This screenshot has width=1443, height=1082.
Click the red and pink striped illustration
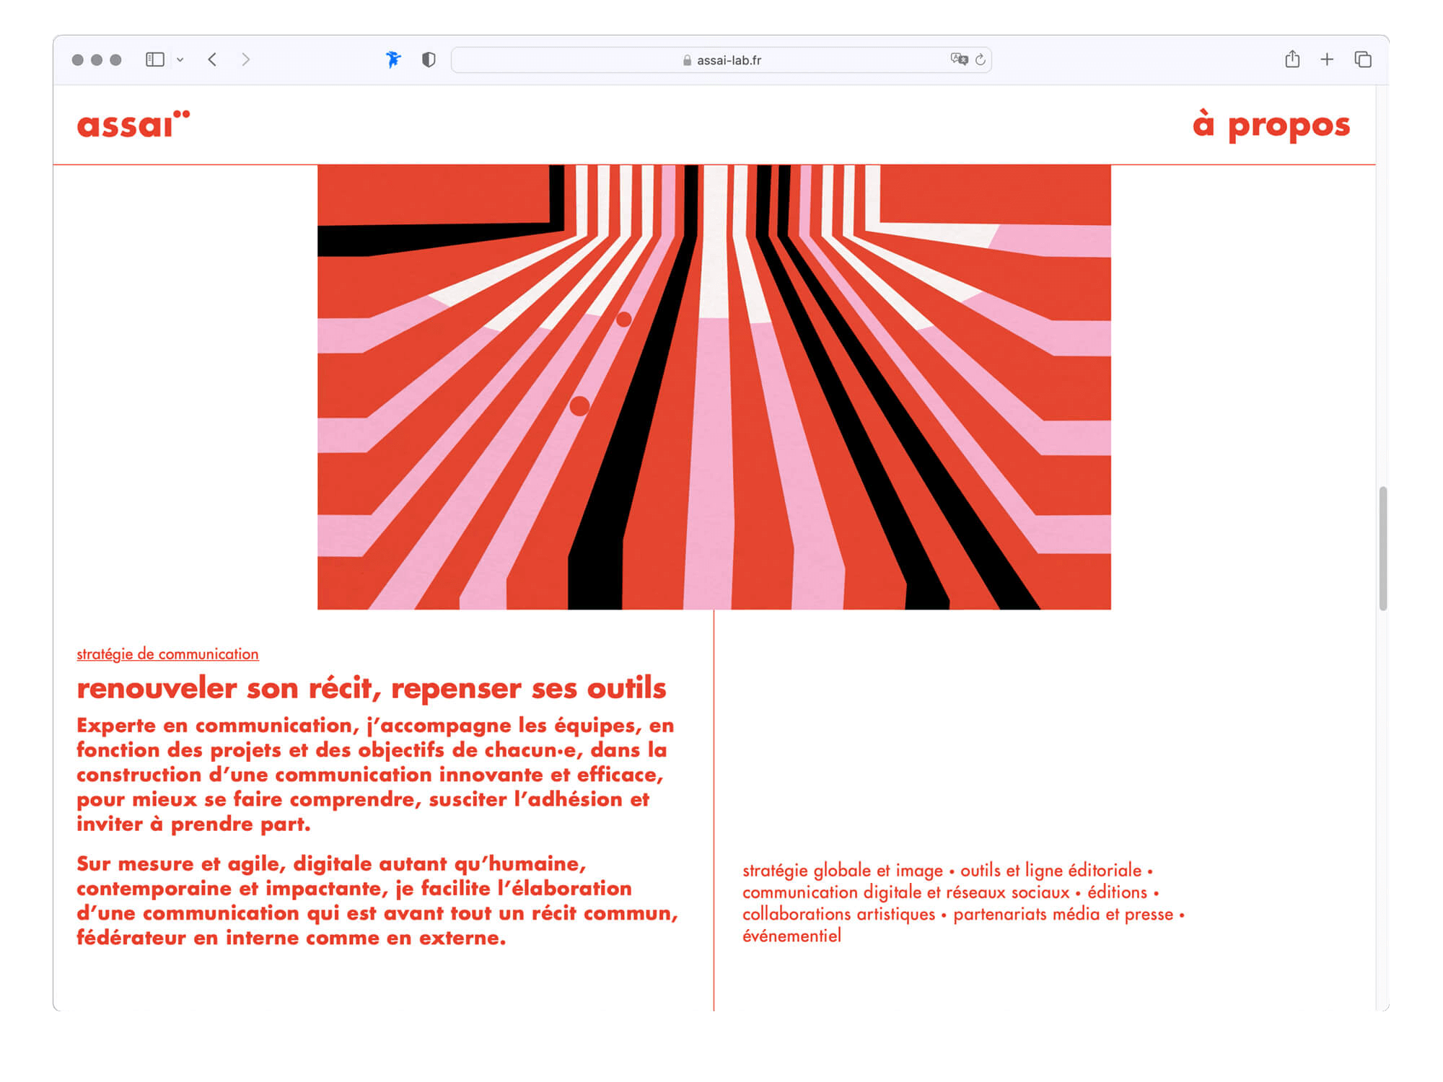click(714, 387)
